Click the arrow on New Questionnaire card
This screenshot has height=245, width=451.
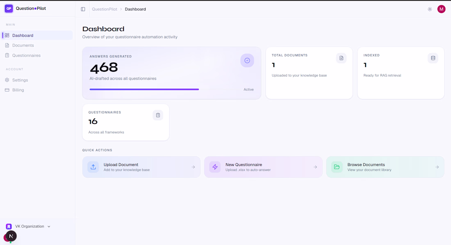click(315, 167)
